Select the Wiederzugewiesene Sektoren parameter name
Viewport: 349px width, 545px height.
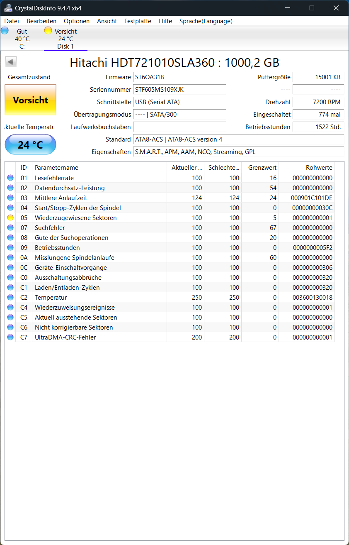[76, 218]
